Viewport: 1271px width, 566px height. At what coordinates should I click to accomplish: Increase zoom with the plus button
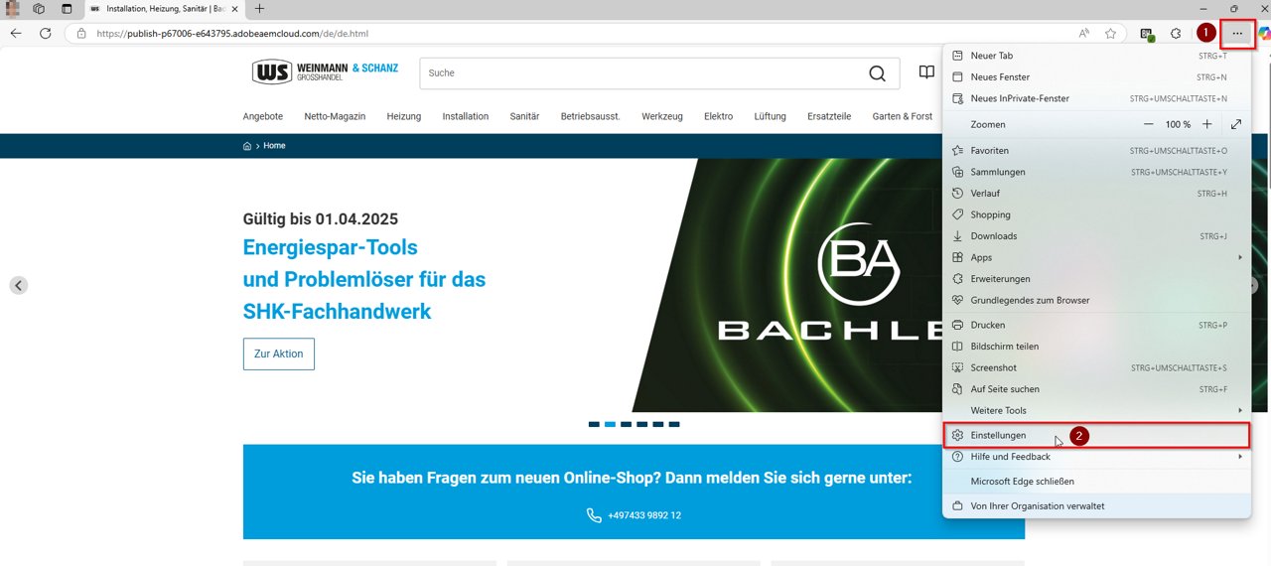(1206, 124)
